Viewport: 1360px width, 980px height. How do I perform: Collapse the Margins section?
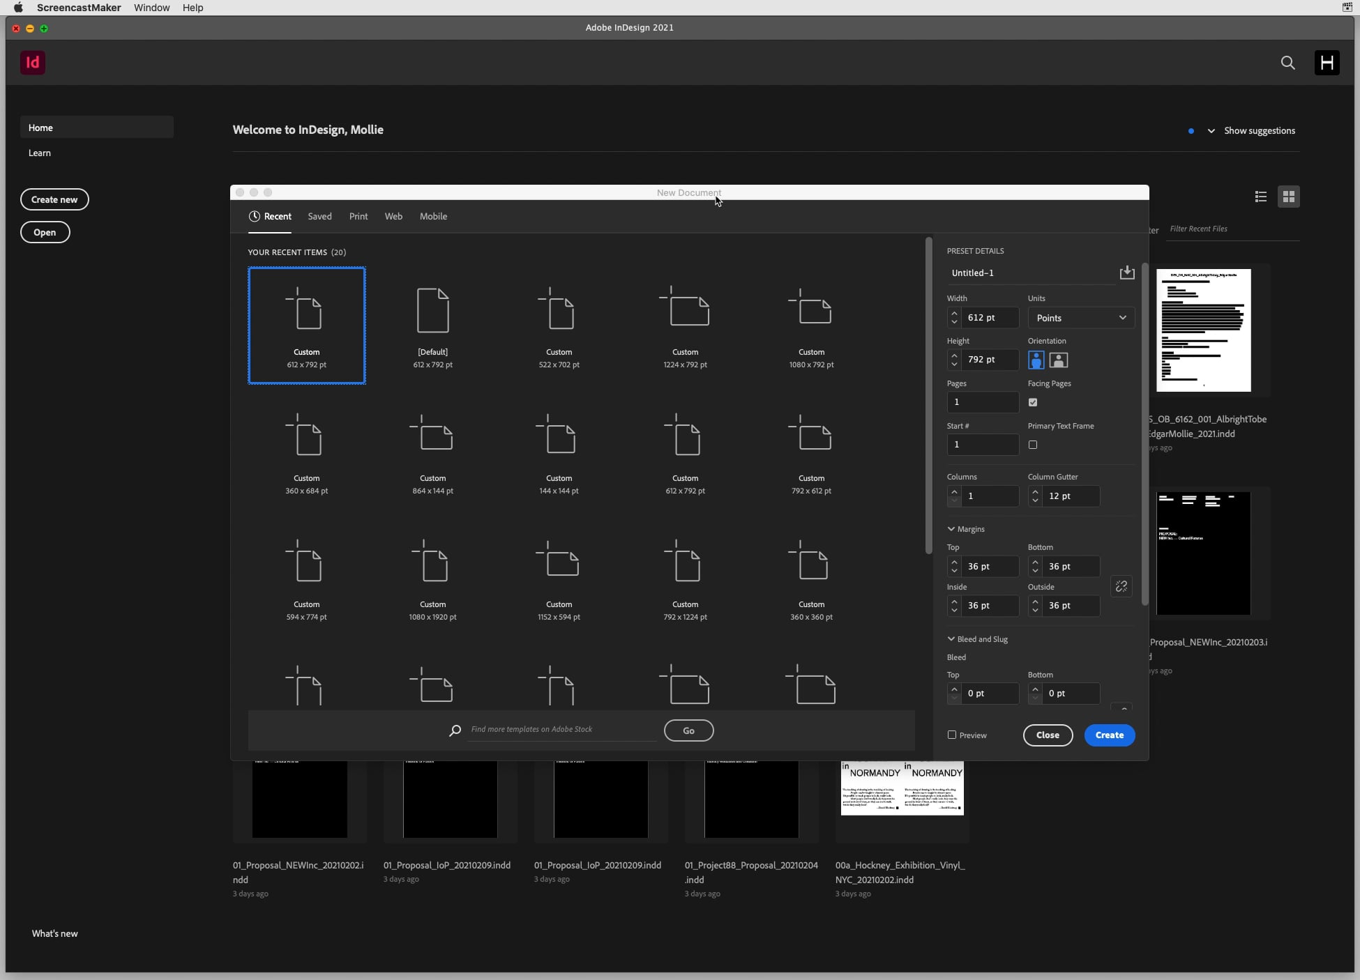point(951,529)
